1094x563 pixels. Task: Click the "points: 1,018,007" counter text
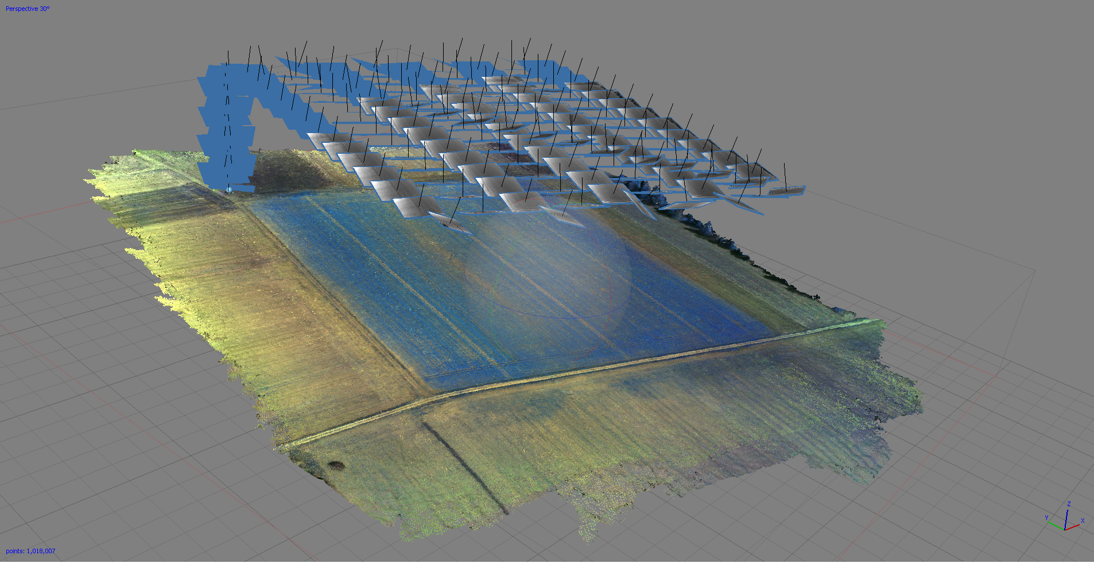(30, 551)
